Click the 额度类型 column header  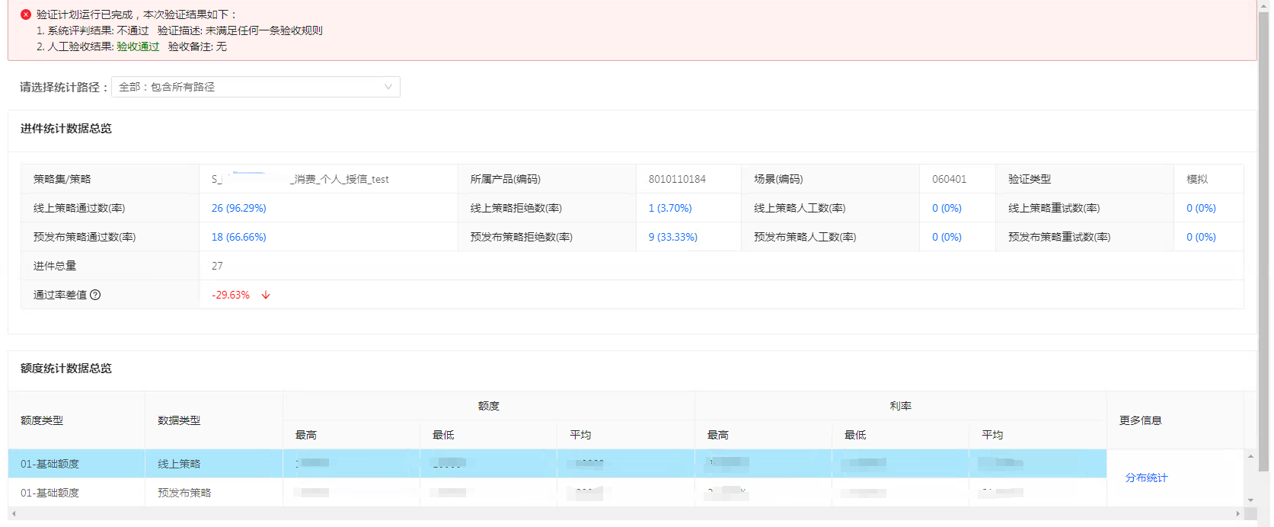click(x=42, y=420)
